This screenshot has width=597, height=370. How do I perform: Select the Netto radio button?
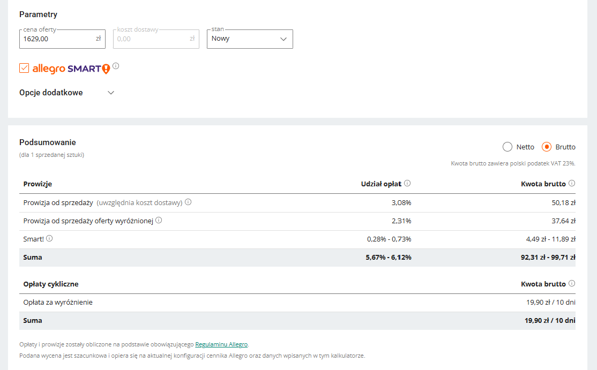(508, 147)
